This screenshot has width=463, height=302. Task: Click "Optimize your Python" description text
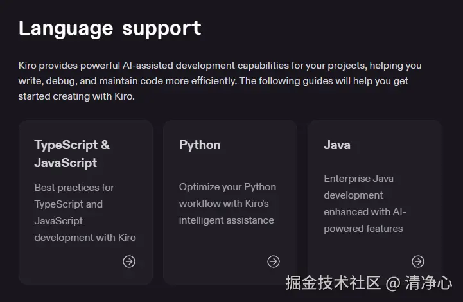coord(227,187)
